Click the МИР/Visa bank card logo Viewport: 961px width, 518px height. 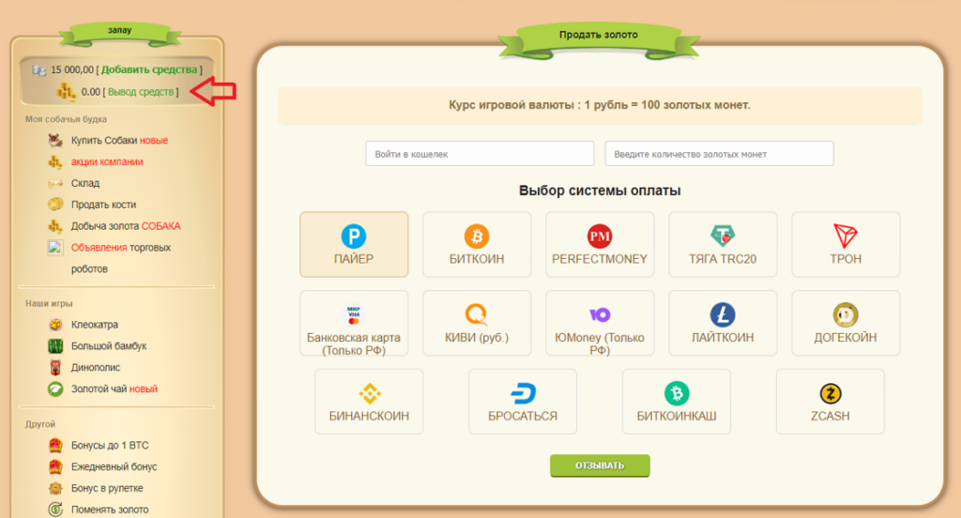point(354,314)
